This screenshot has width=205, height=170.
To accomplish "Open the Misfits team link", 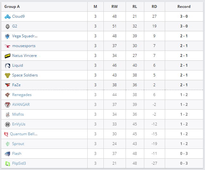I will coord(18,114).
